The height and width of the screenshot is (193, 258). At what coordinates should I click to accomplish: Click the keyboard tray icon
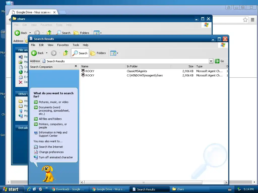point(230,189)
